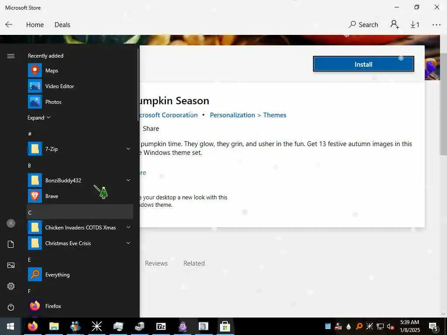Click Share on the Pumpkin Season page
447x335 pixels.
click(151, 129)
